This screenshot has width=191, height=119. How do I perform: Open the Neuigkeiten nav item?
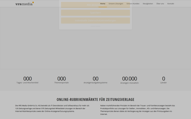coord(148,3)
